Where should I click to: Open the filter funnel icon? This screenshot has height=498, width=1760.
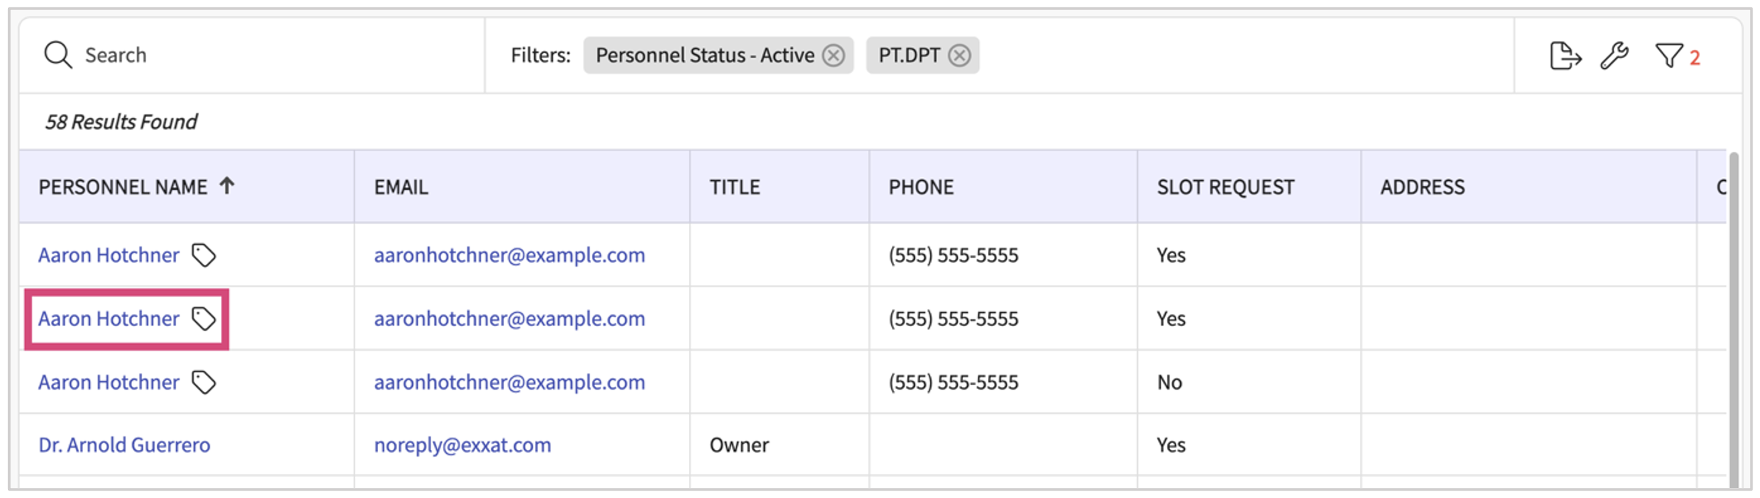click(x=1668, y=56)
